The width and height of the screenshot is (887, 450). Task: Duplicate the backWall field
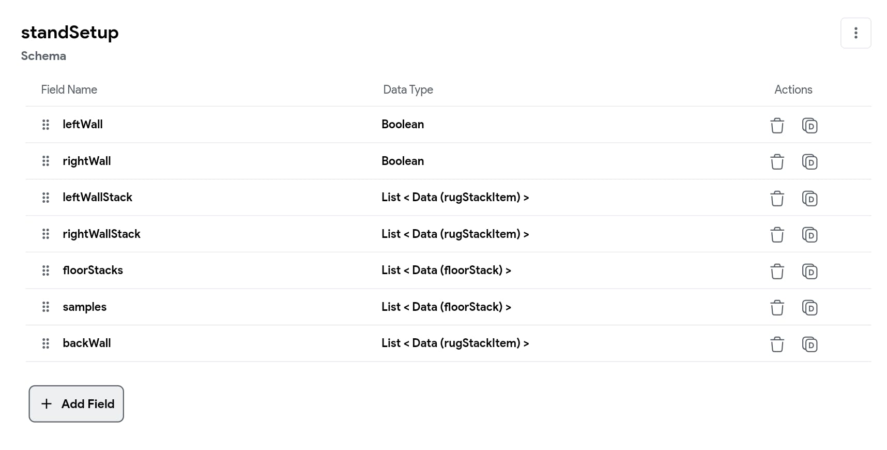(x=809, y=344)
